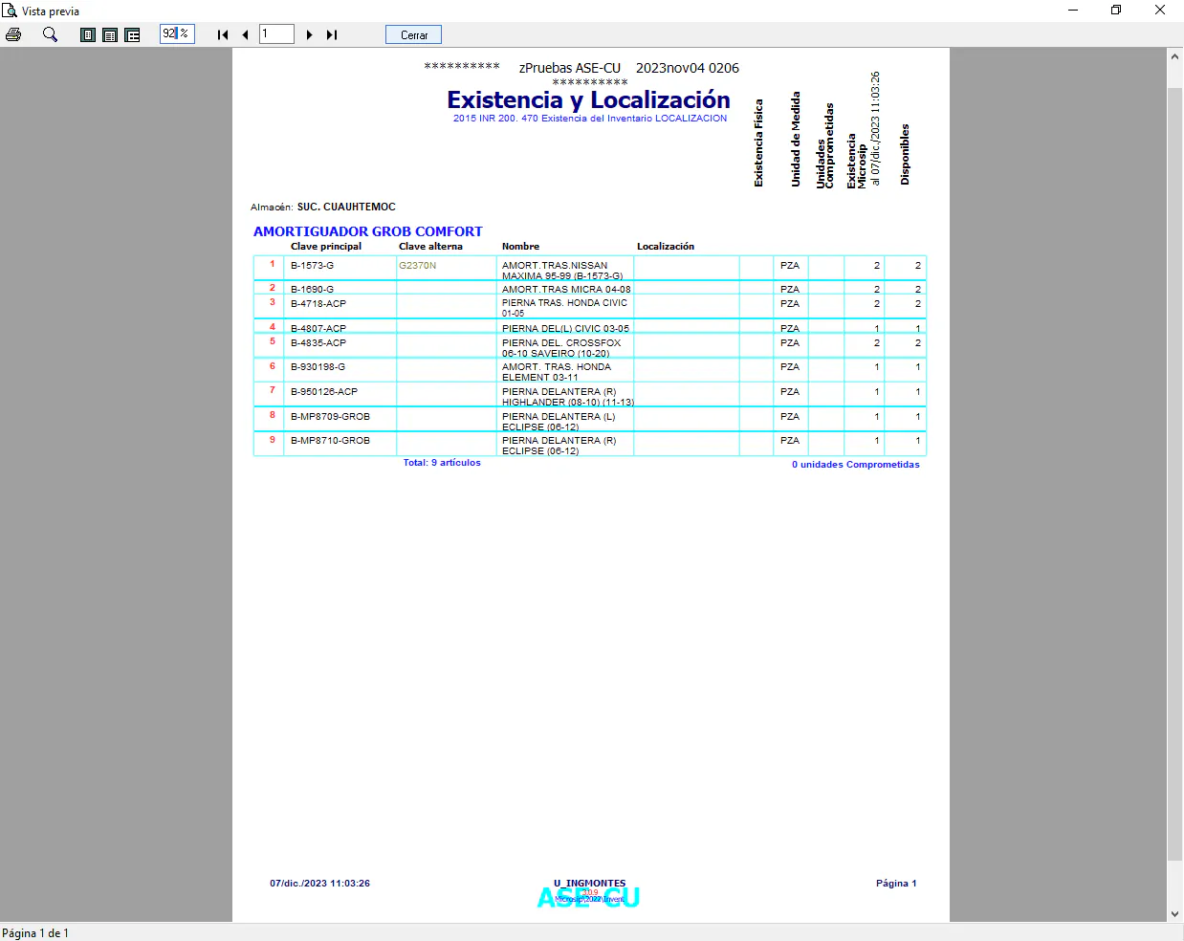Click PZA unit in row B-1573-G
The height and width of the screenshot is (941, 1184).
tap(790, 266)
